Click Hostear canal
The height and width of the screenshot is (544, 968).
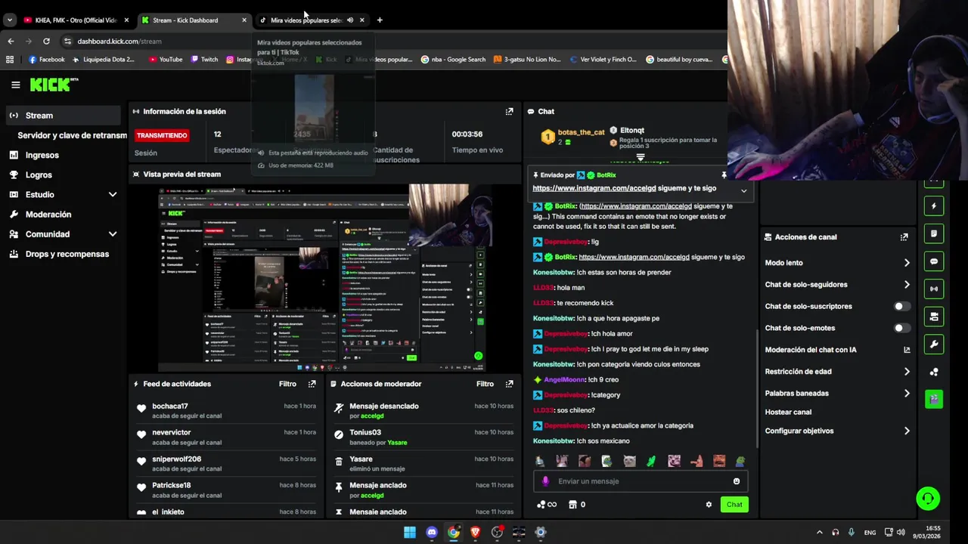(x=788, y=413)
